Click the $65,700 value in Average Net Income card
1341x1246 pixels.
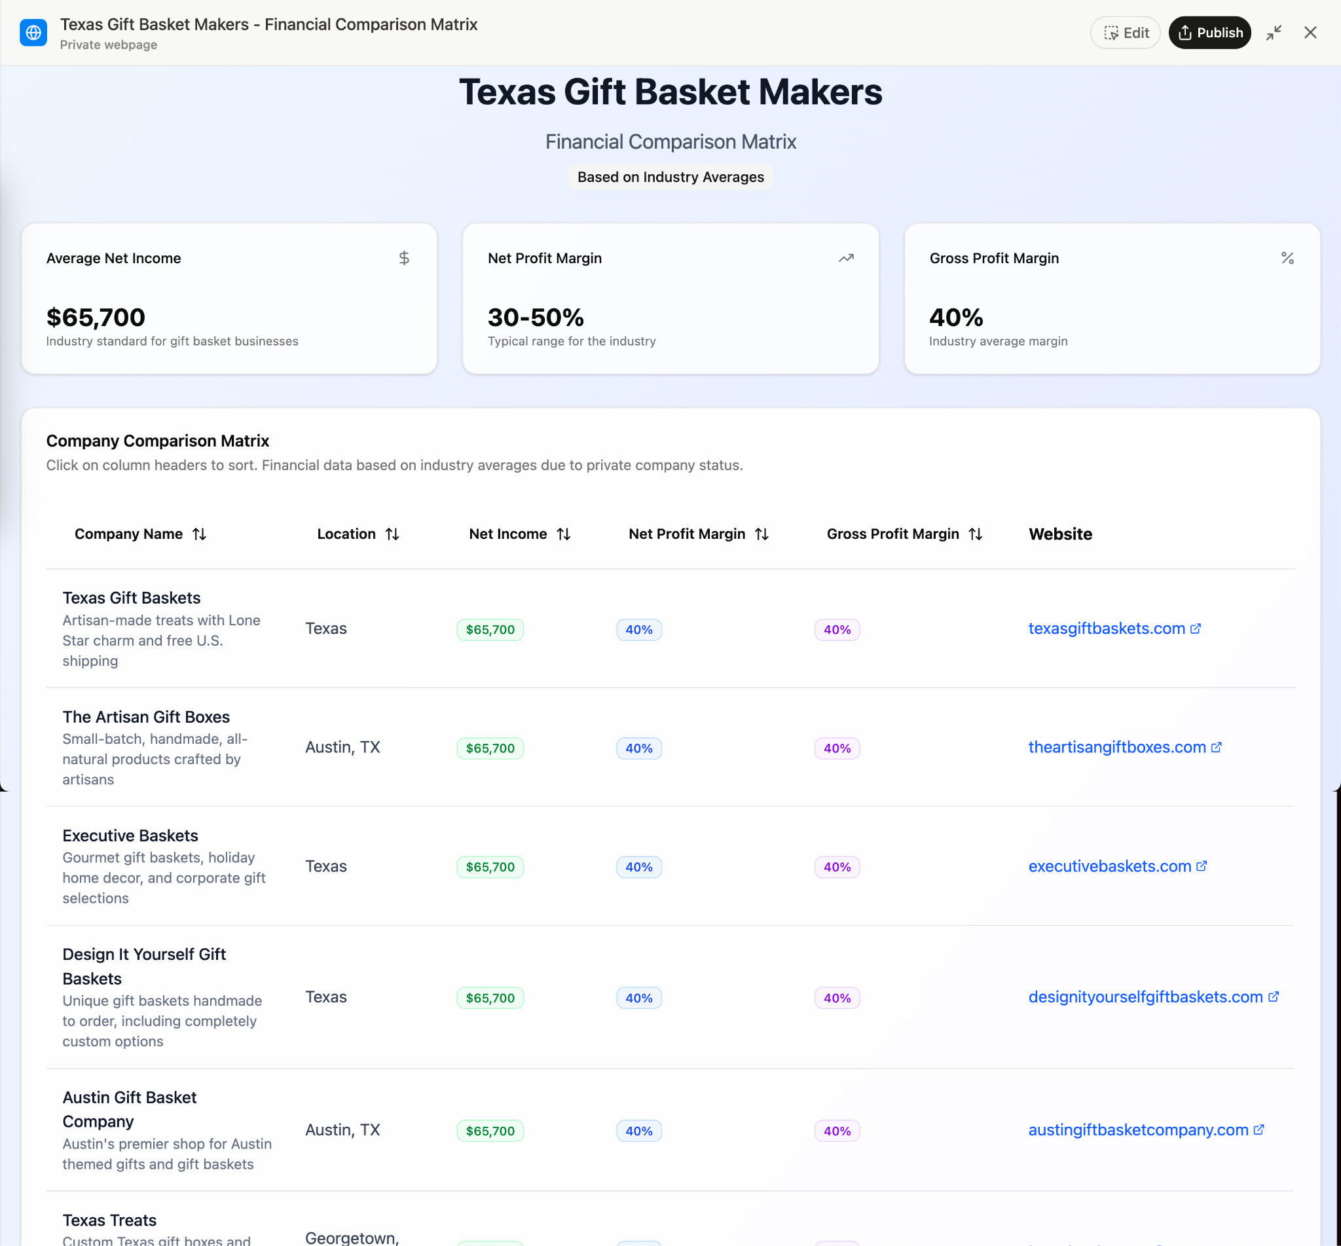pos(96,317)
